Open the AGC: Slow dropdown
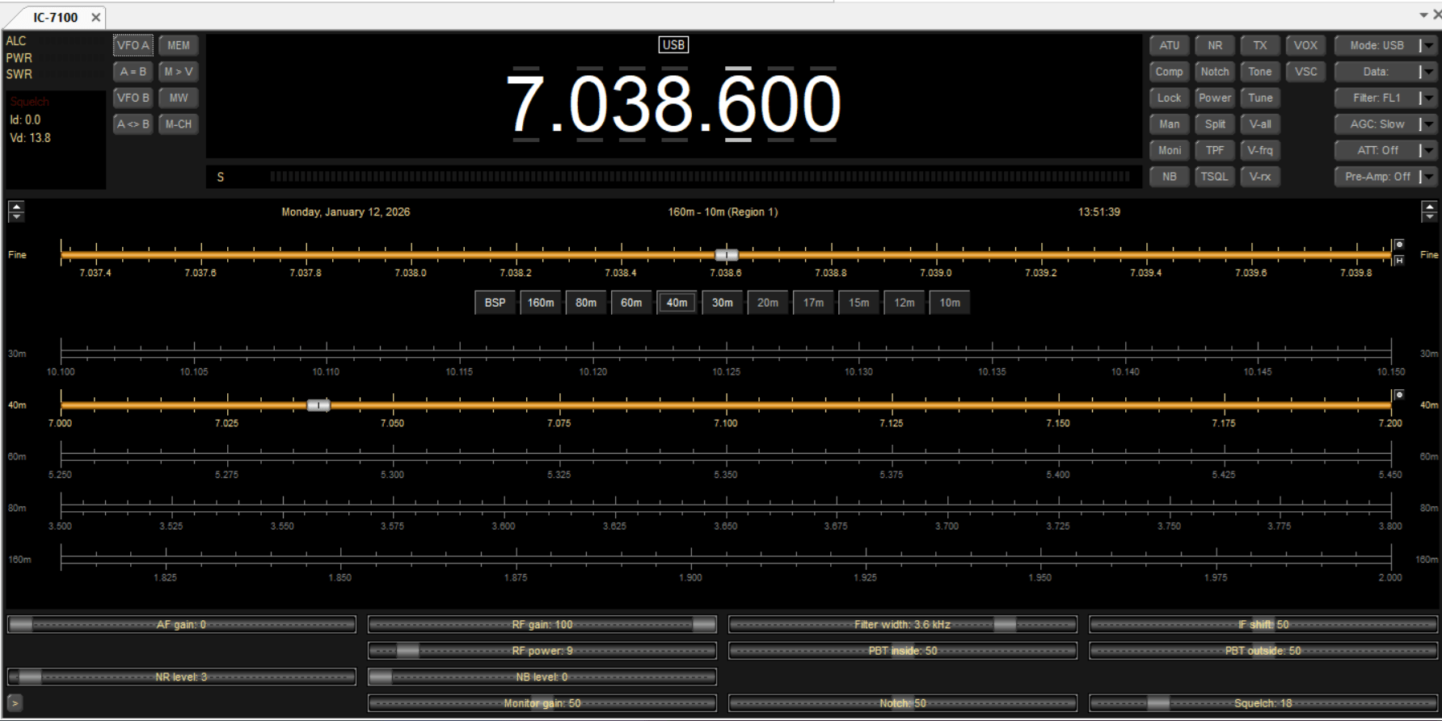 tap(1385, 124)
